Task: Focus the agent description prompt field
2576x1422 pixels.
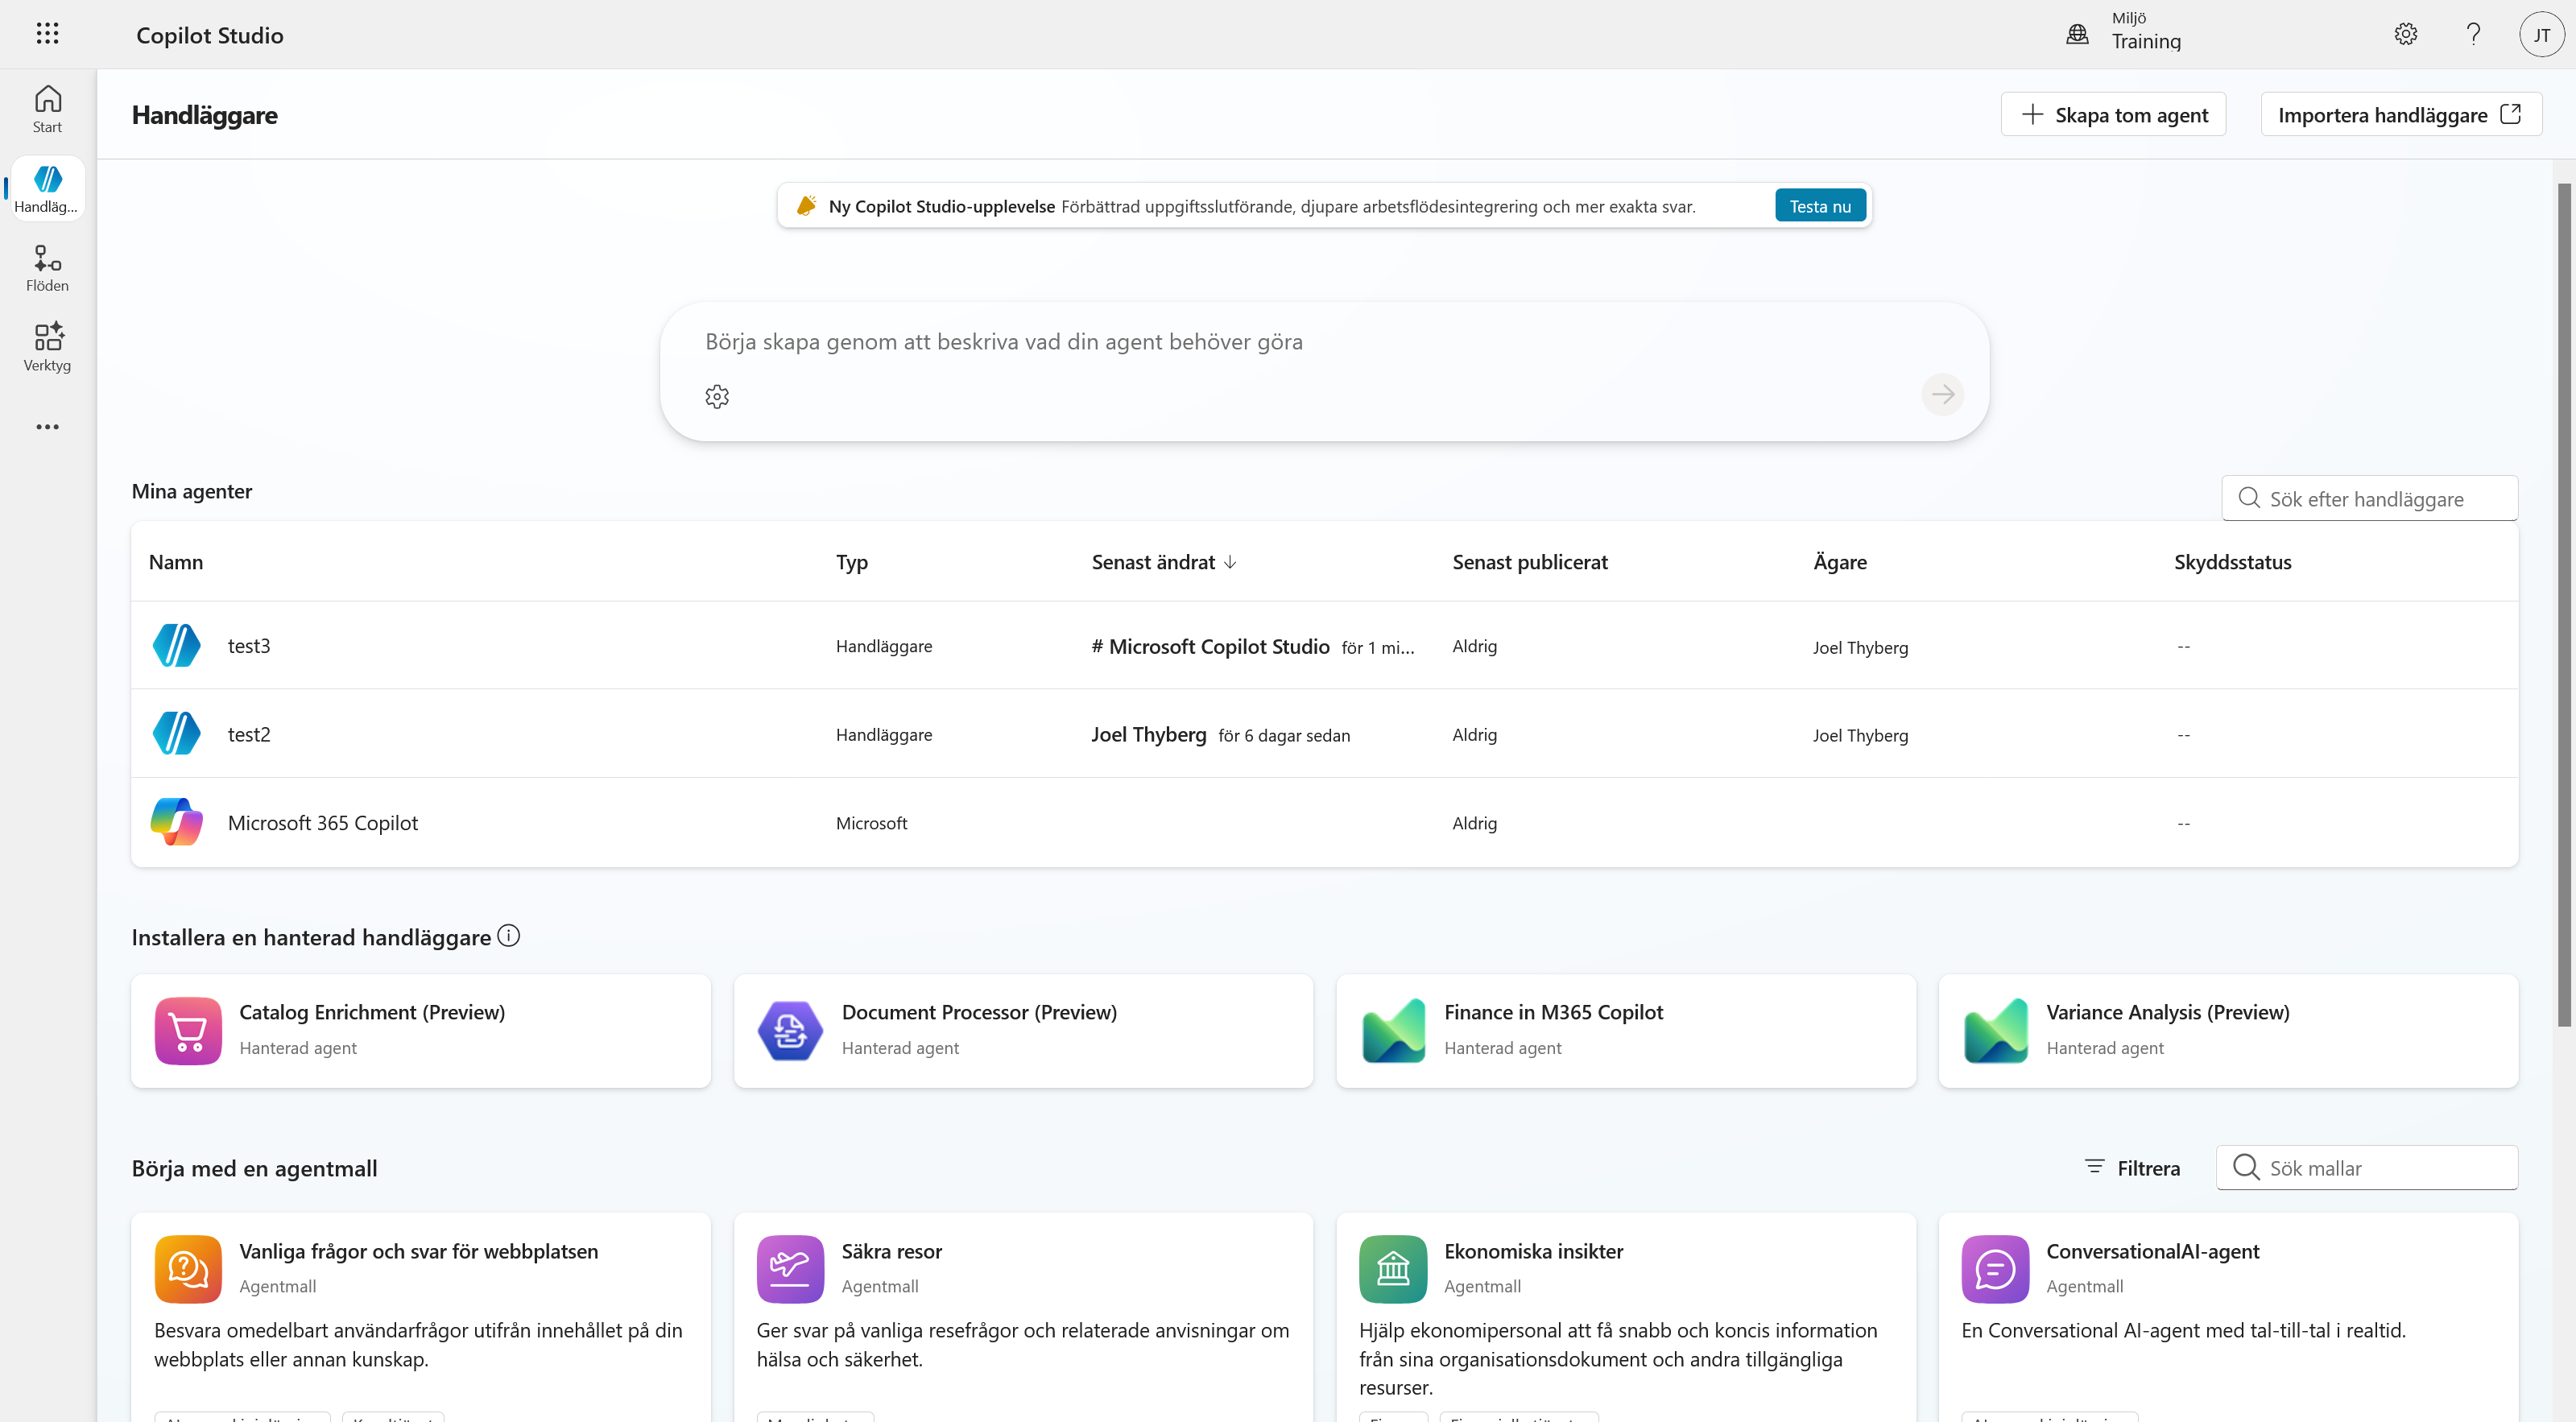Action: click(1323, 342)
